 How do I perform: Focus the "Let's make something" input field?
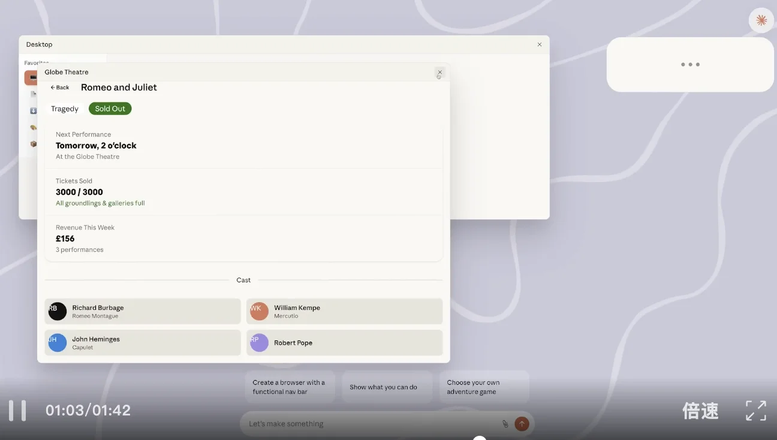click(x=372, y=424)
